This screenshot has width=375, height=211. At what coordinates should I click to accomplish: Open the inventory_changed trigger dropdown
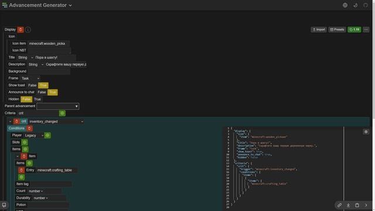click(56, 121)
